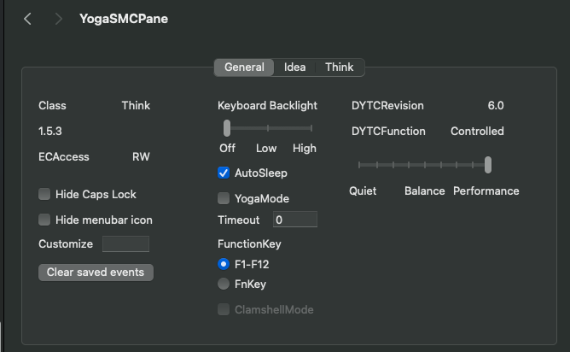Click the DYTC performance slider thumb
Viewport: 570px width, 352px height.
(488, 165)
